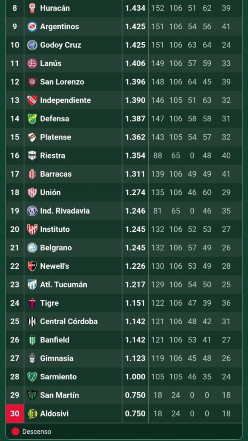
Task: Open the Central Córdoba team row
Action: coord(124,321)
